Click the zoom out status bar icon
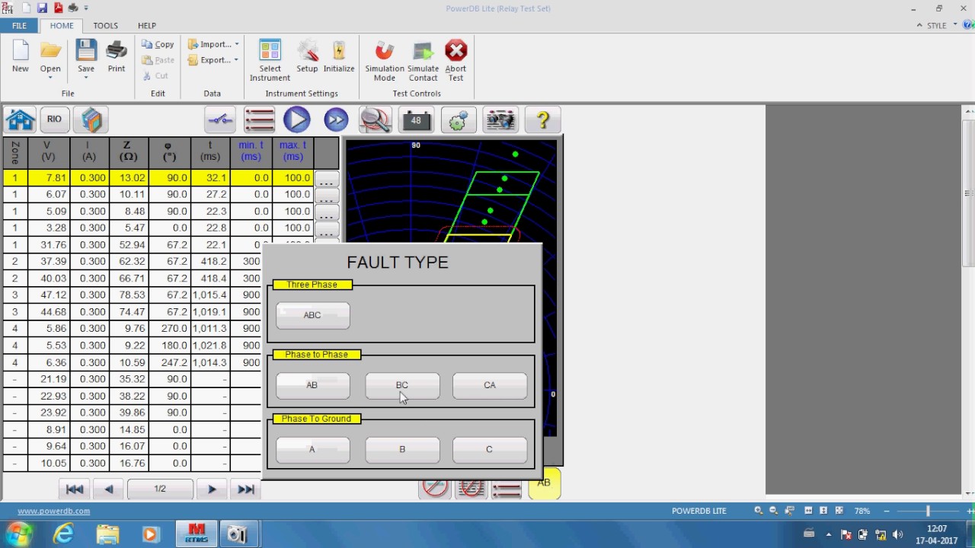Screen dimensions: 975x548 [x=774, y=511]
